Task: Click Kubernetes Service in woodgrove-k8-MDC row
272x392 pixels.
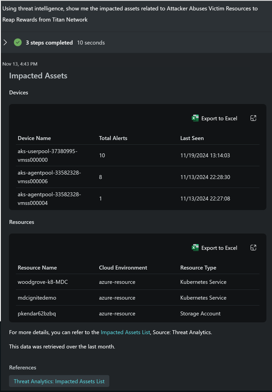Action: click(203, 282)
